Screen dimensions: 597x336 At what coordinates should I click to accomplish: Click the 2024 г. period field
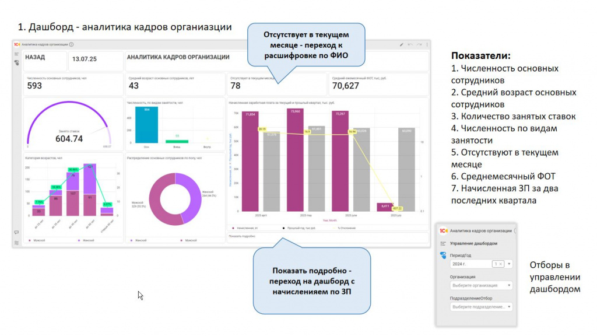[481, 264]
